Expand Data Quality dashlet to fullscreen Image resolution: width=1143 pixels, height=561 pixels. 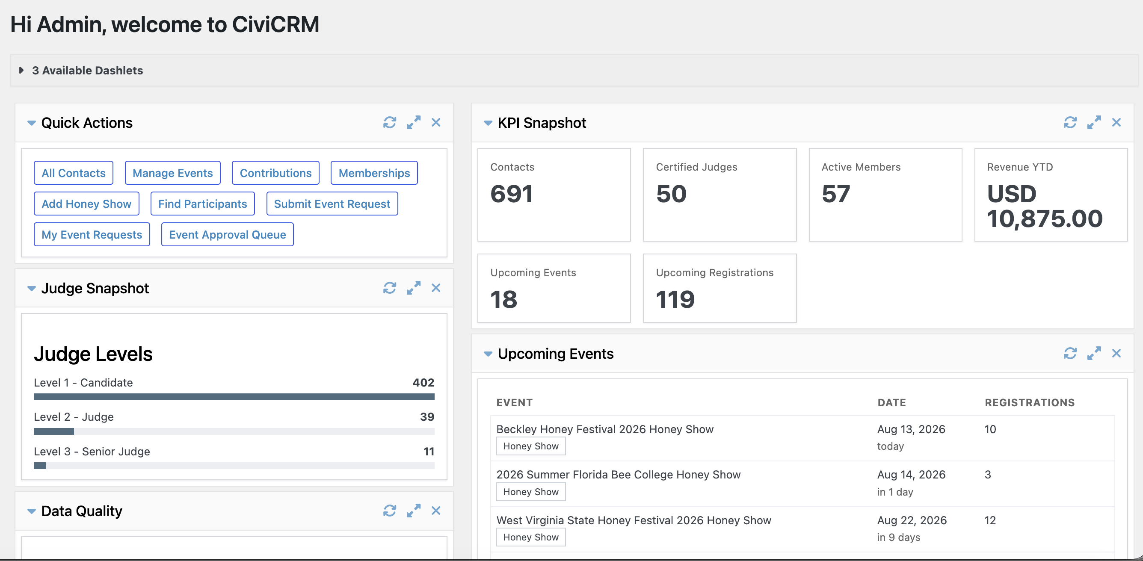coord(414,511)
